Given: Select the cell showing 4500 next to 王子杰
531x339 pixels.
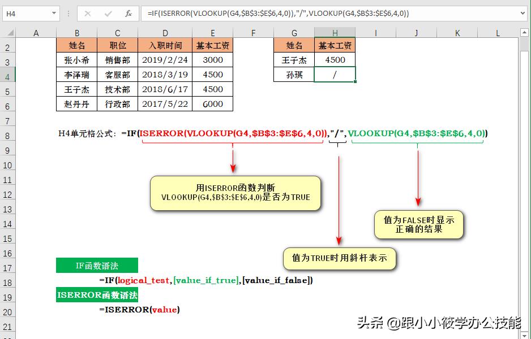Looking at the screenshot, I should [x=335, y=59].
